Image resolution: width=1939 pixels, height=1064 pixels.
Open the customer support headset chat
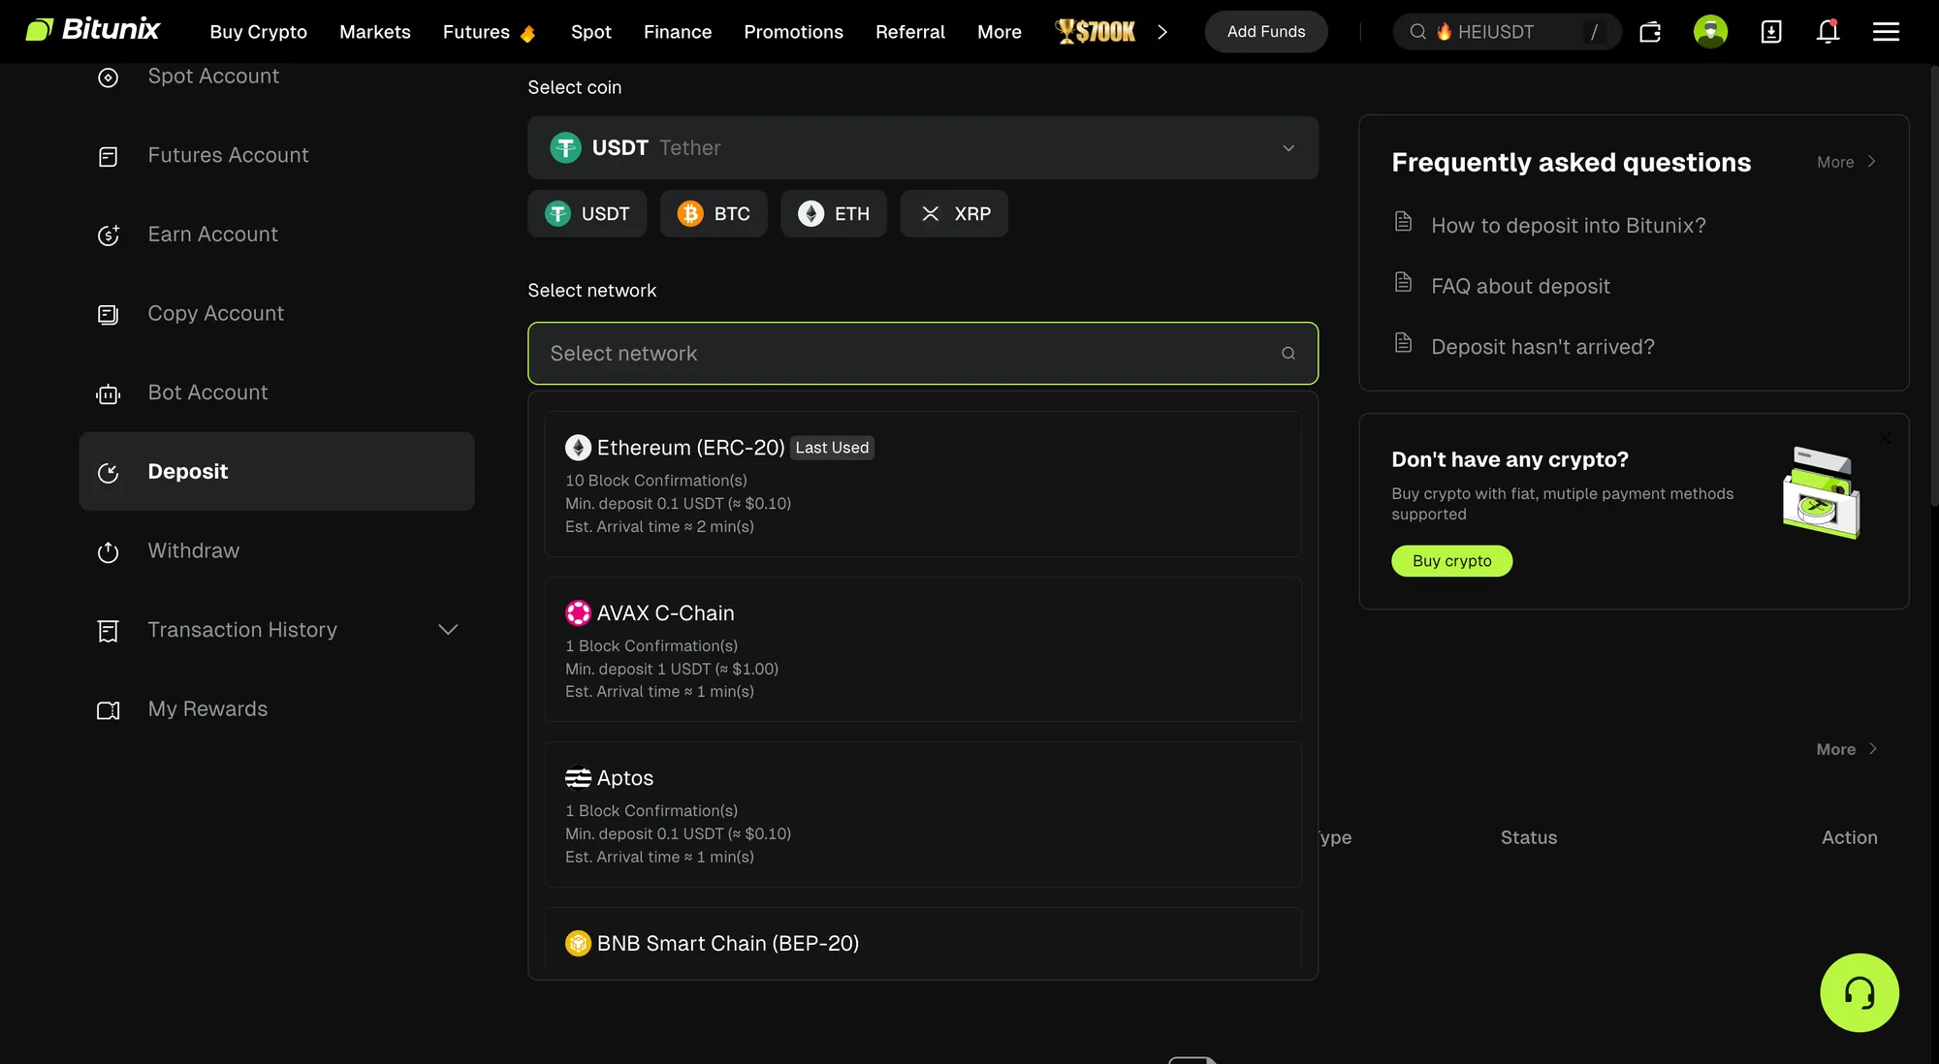pos(1859,992)
